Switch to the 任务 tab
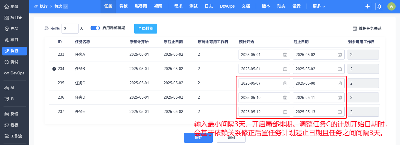Screen dimensions: 400x145 108,6
